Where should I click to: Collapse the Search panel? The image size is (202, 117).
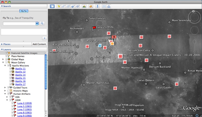2,6
